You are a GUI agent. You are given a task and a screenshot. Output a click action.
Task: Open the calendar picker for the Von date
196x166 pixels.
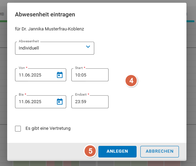click(60, 75)
